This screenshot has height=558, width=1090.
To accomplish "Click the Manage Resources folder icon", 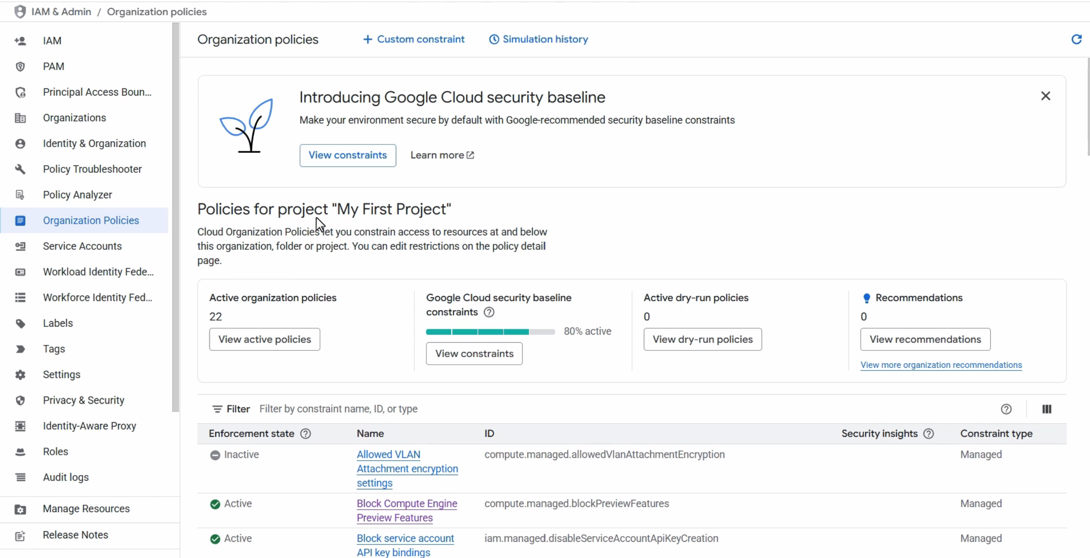I will [x=20, y=509].
